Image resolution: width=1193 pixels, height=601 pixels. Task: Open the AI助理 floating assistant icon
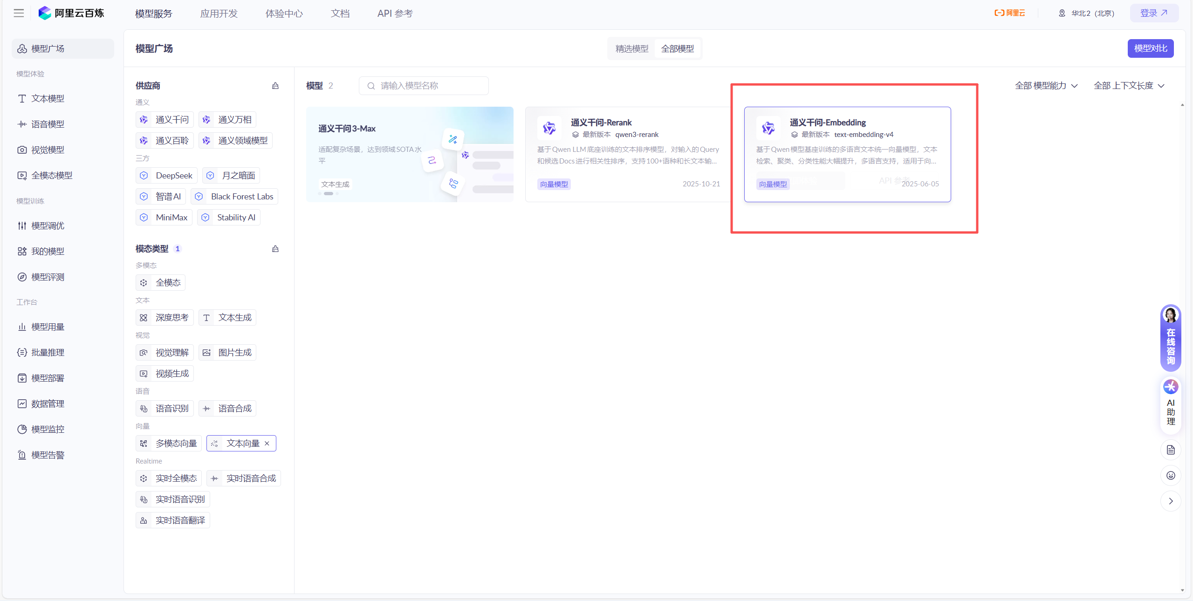coord(1170,403)
